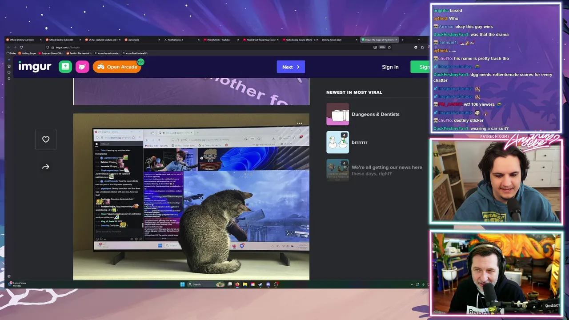Click chat message 'okay this guy wins'
Viewport: 569px width, 320px height.
click(x=475, y=27)
